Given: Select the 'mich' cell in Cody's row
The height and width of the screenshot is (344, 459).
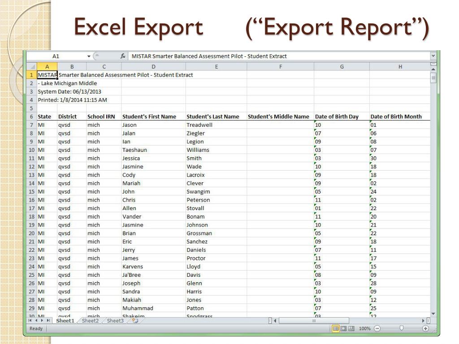Looking at the screenshot, I should click(x=104, y=175).
